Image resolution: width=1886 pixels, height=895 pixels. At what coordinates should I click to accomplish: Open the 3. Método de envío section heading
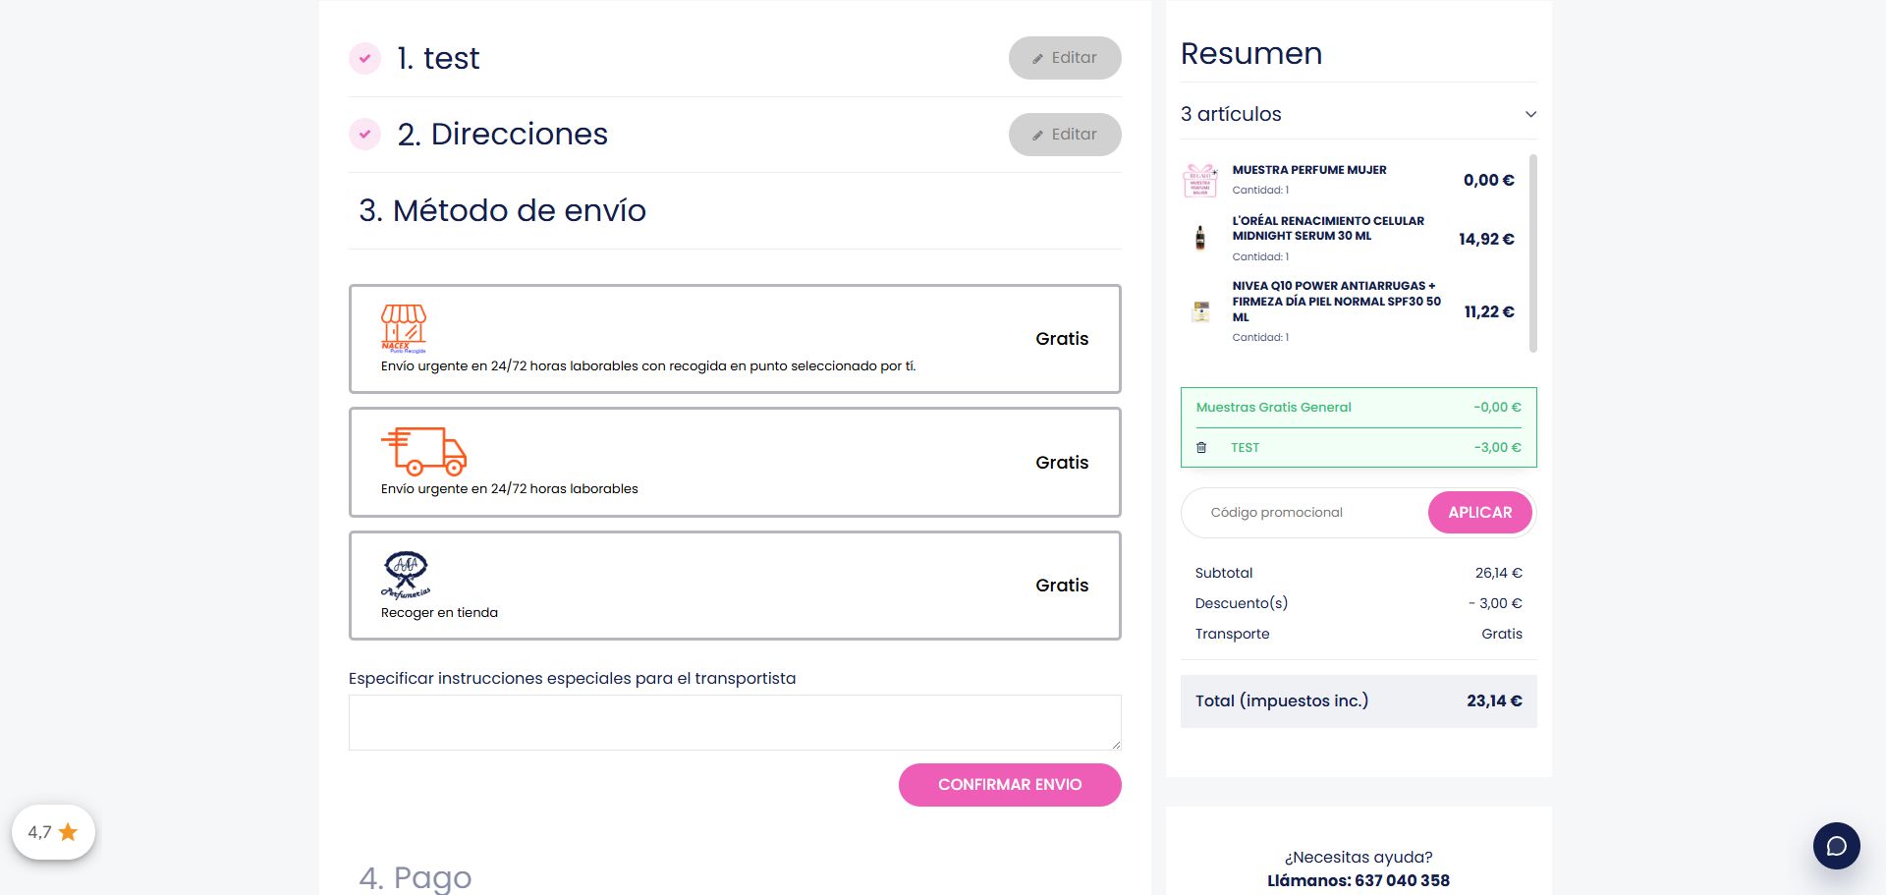502,210
